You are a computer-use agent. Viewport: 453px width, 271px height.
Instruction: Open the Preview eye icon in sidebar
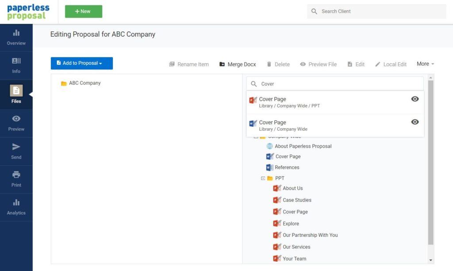pyautogui.click(x=16, y=123)
